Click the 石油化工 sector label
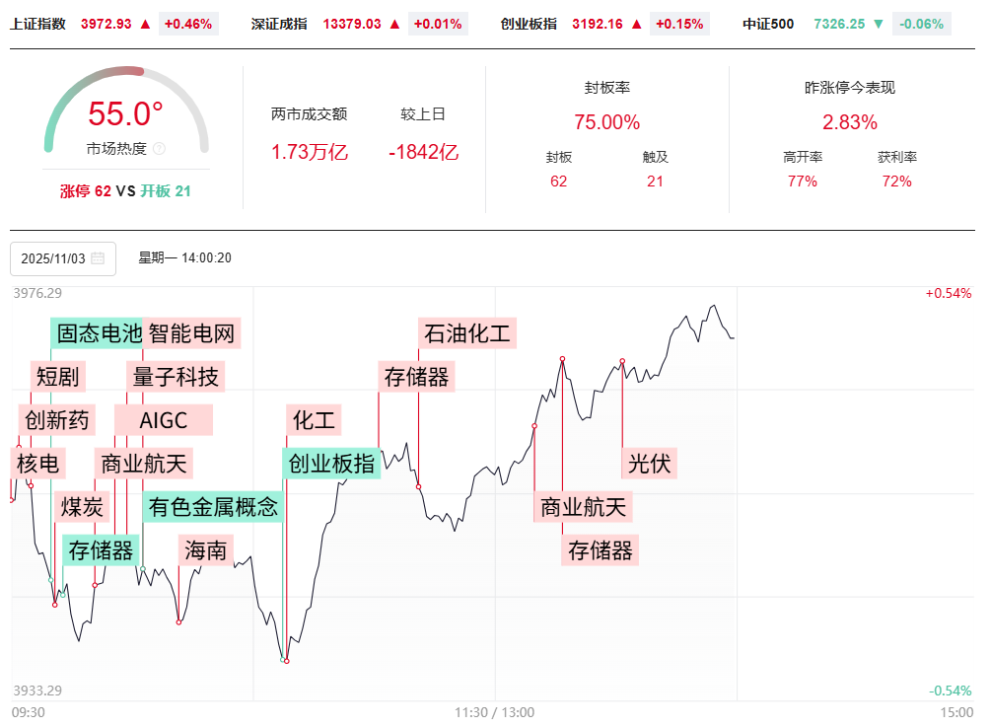This screenshot has width=990, height=728. click(x=467, y=332)
